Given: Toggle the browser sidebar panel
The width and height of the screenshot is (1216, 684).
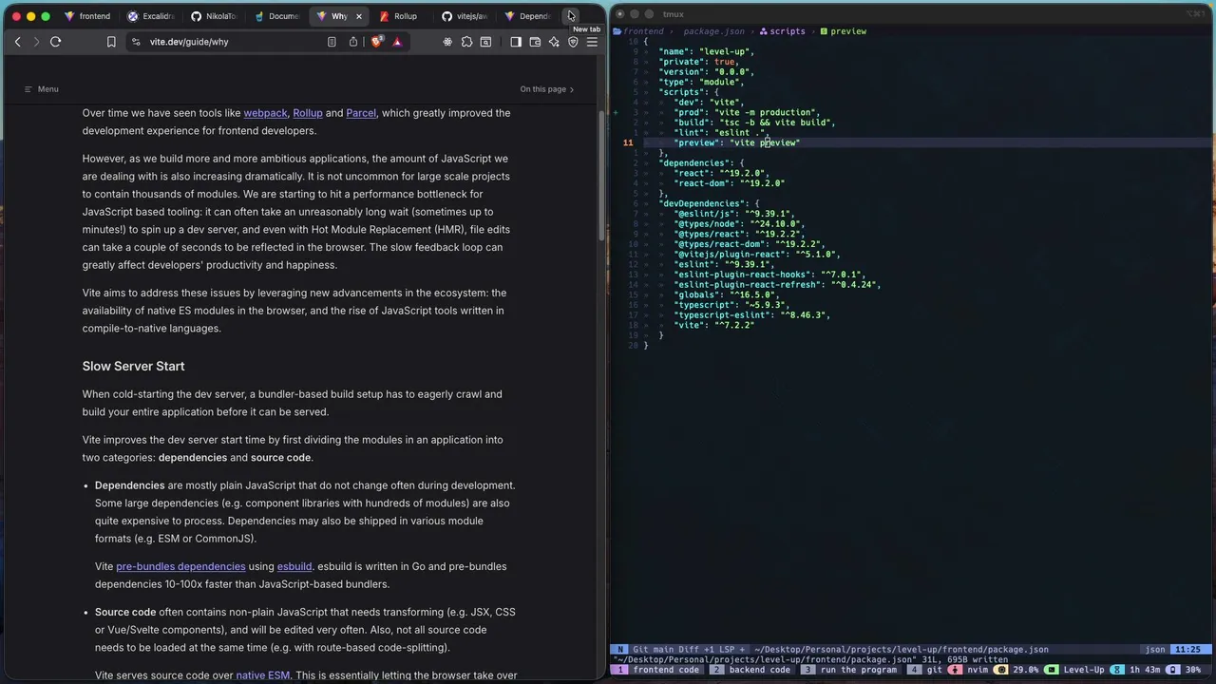Looking at the screenshot, I should click(516, 42).
